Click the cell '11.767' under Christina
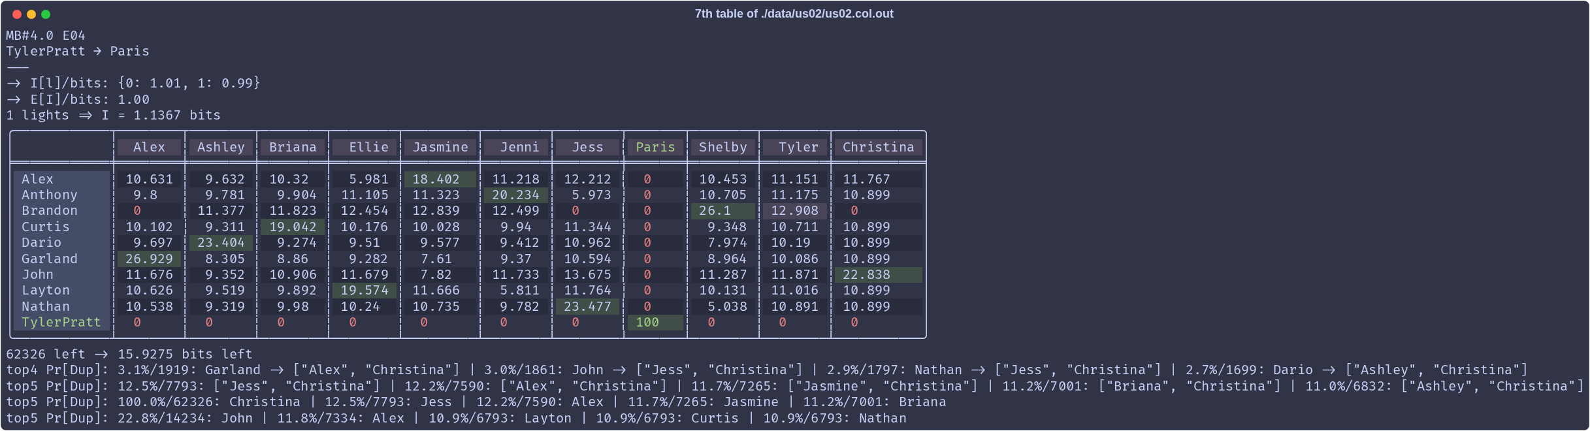Viewport: 1590px width, 431px height. pyautogui.click(x=879, y=179)
